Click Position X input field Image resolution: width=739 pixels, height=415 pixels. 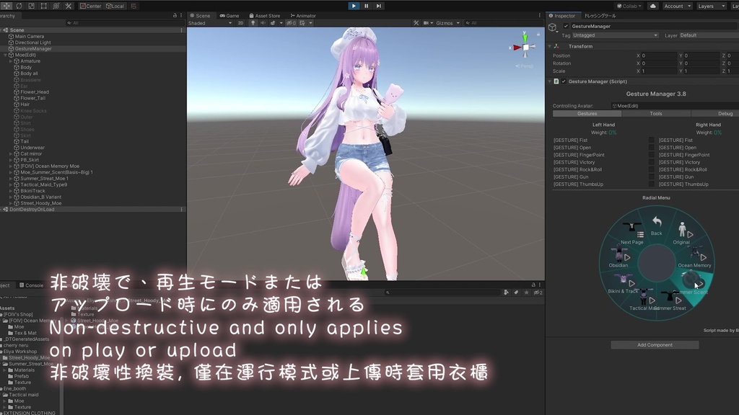point(659,55)
